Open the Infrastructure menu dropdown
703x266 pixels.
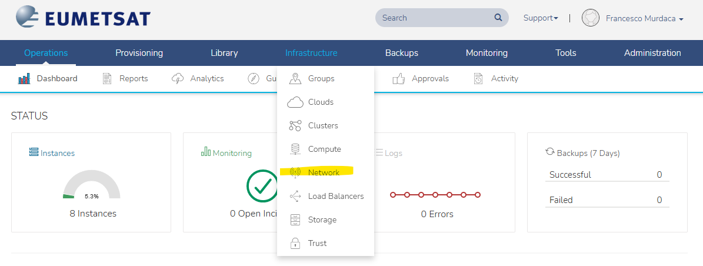[x=311, y=53]
